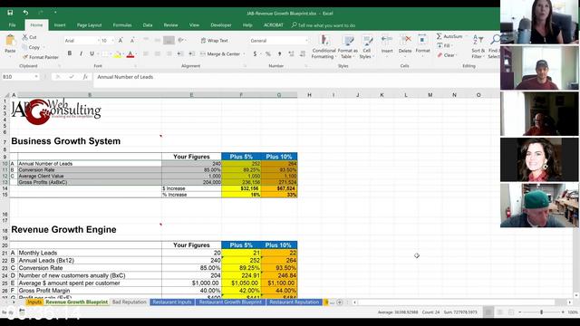Click the AutoSum sigma icon
580x326 pixels.
[x=439, y=36]
